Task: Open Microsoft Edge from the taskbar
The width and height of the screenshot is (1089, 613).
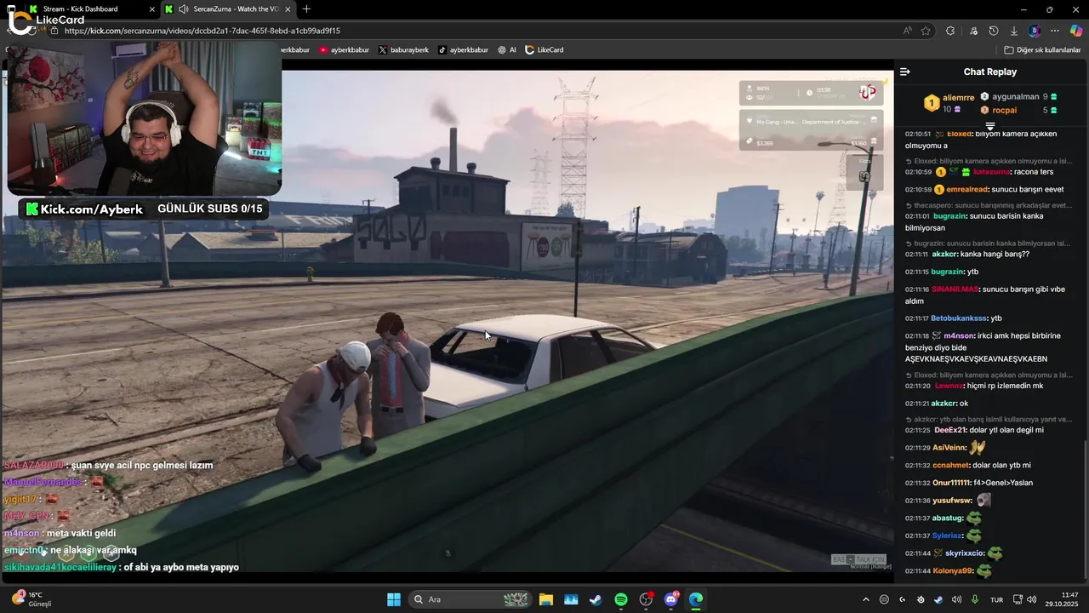Action: 696,599
